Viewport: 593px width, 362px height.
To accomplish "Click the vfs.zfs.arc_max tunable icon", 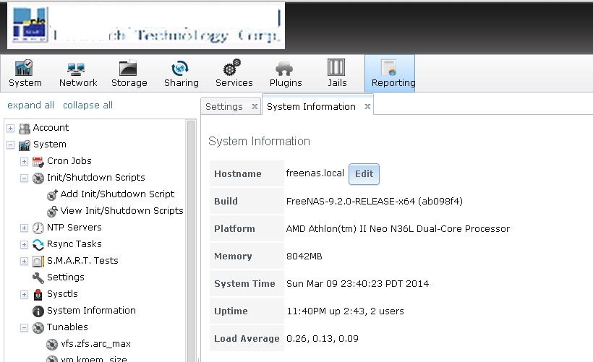I will 52,345.
